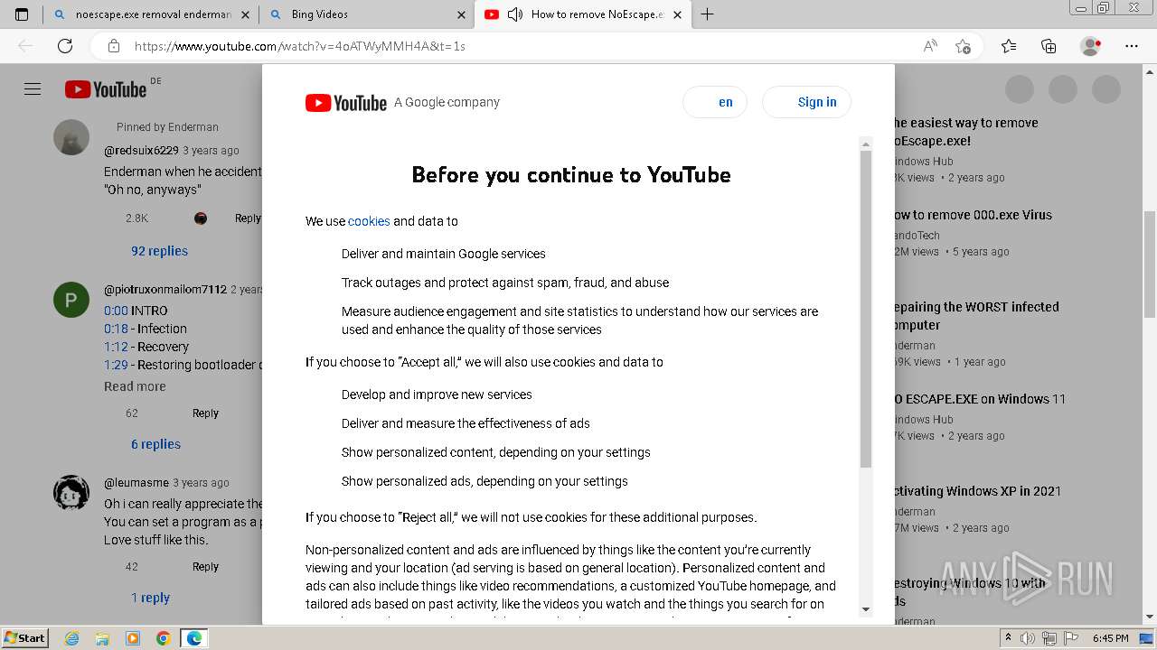Expand 1 reply under leumasme comment

pyautogui.click(x=150, y=598)
